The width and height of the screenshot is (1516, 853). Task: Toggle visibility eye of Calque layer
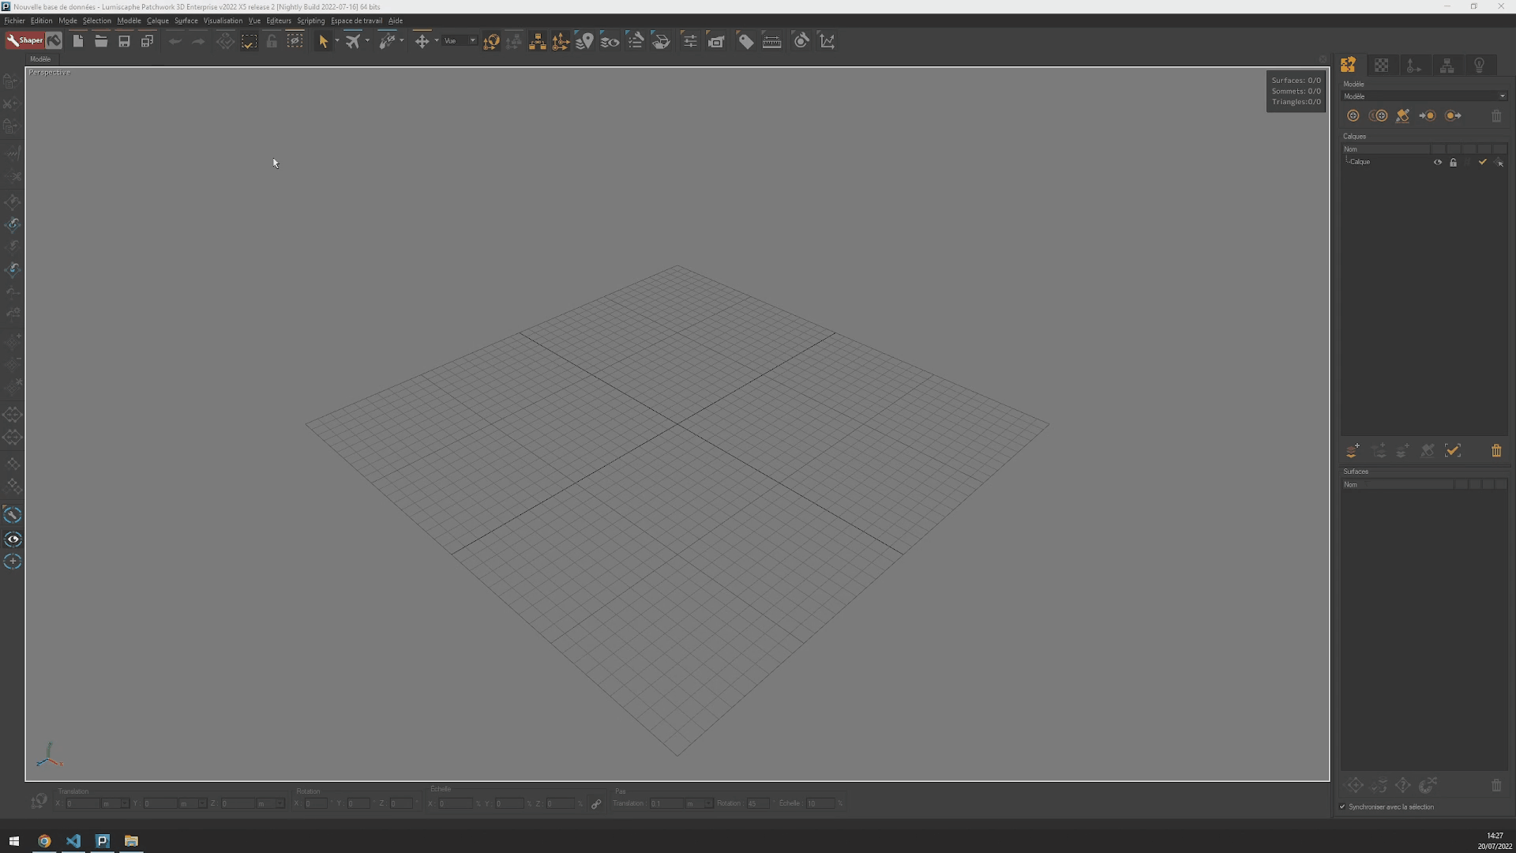[1437, 162]
